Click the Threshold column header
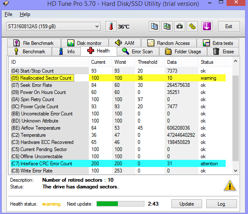Screen dimensions: 248x214 [150, 62]
